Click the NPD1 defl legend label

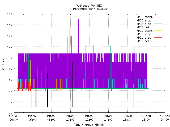pyautogui.click(x=144, y=41)
